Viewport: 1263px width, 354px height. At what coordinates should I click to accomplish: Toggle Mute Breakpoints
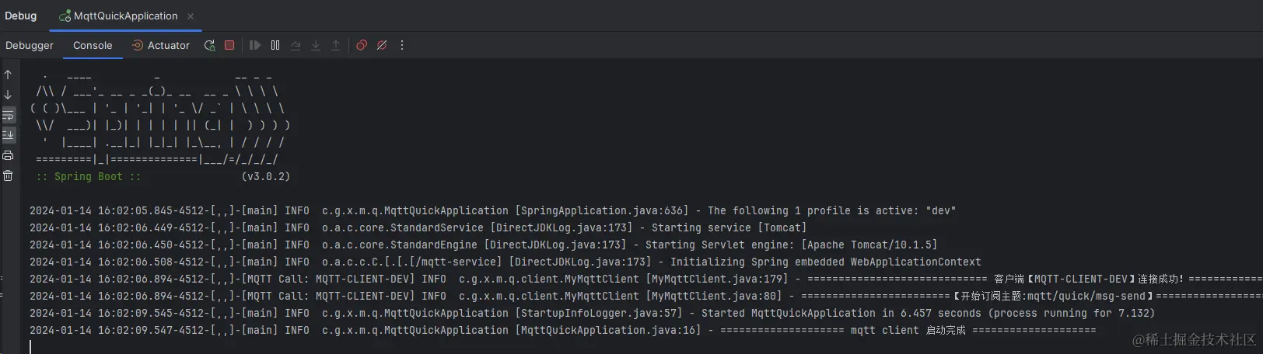382,45
